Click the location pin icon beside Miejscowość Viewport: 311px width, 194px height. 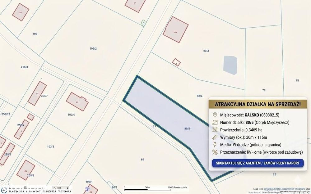coord(215,115)
